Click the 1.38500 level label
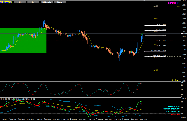The height and width of the screenshot is (121, 187). pos(155,32)
